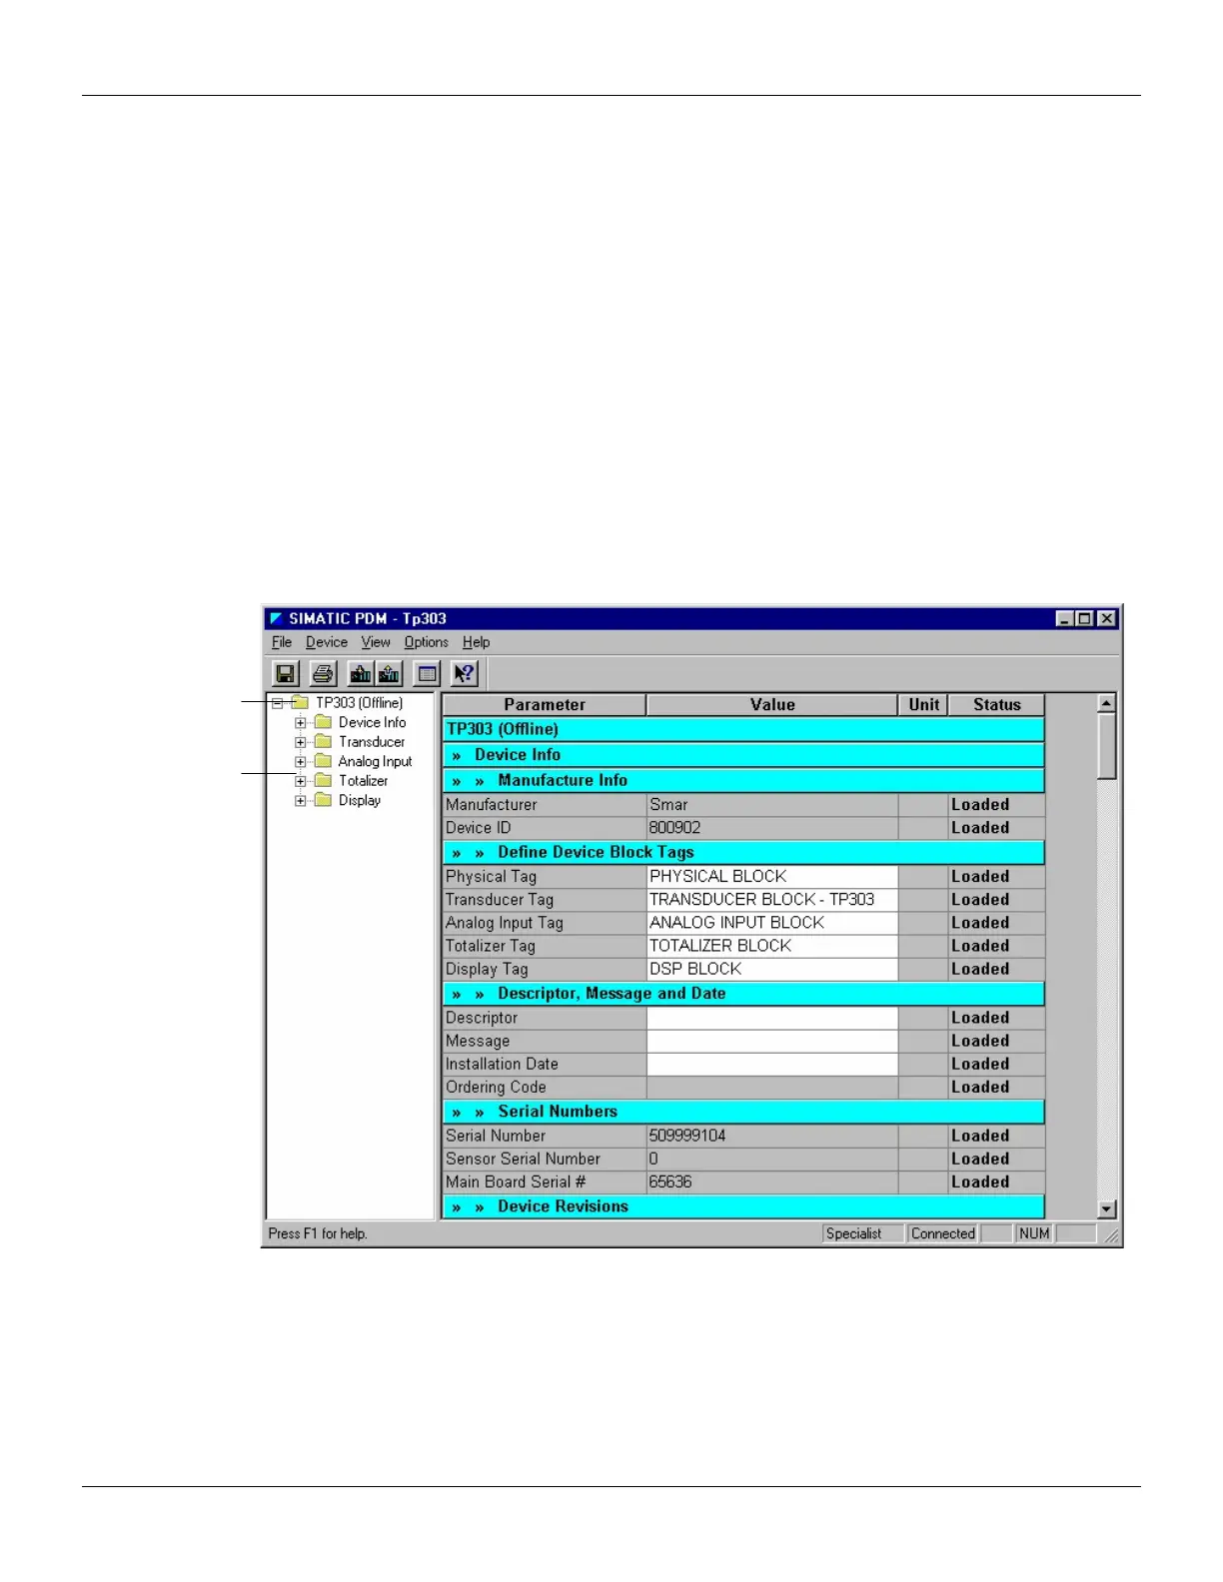
Task: Click the empty Message value field
Action: click(772, 1041)
